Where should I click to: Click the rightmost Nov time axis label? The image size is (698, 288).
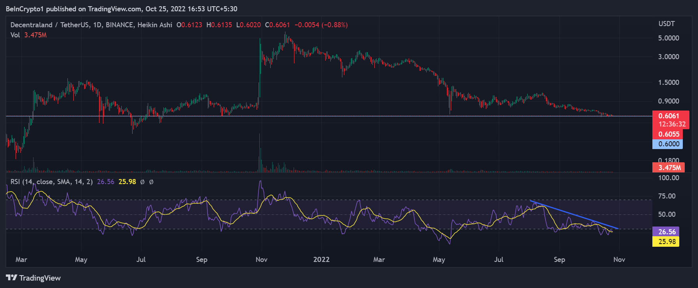coord(619,260)
